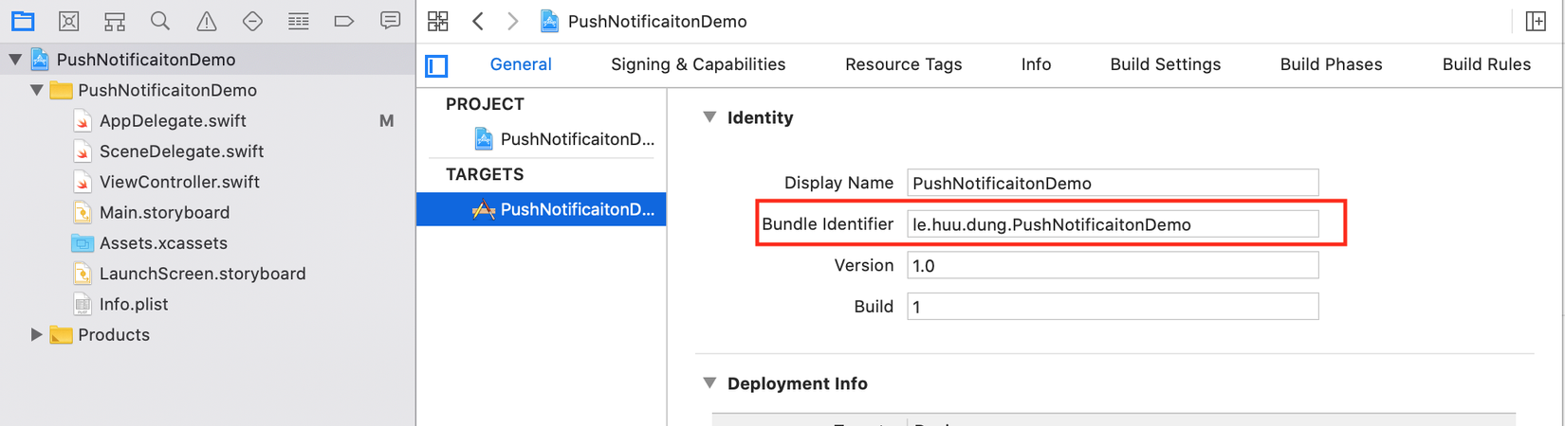Select the Products folder row

[x=208, y=334]
